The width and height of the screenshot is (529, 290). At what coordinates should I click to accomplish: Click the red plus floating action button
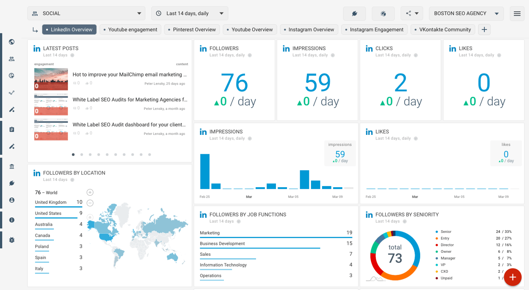tap(512, 277)
